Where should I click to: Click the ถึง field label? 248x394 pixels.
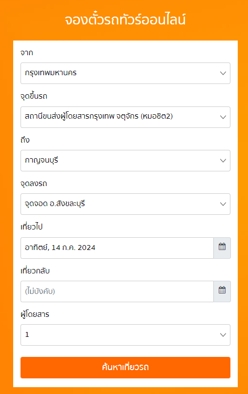pyautogui.click(x=25, y=140)
